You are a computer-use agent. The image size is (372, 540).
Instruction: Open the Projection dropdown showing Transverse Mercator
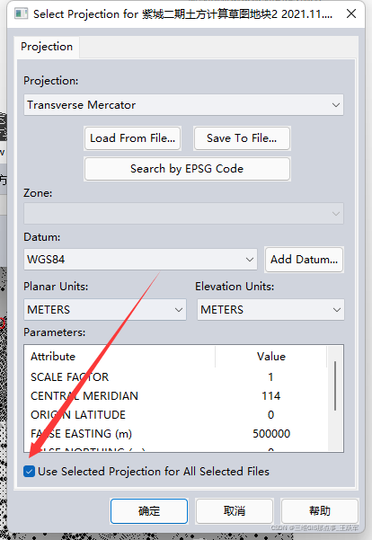coord(183,105)
